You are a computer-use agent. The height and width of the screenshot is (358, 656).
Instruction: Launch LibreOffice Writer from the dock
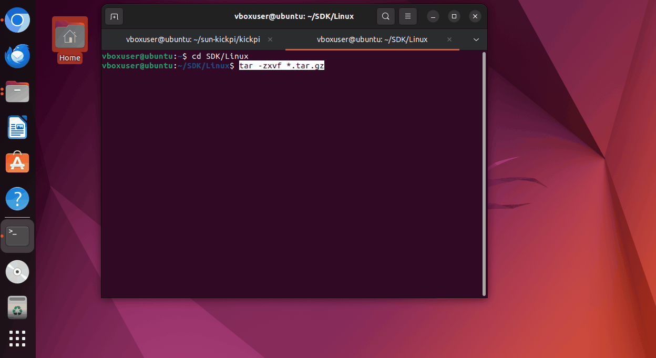point(17,128)
